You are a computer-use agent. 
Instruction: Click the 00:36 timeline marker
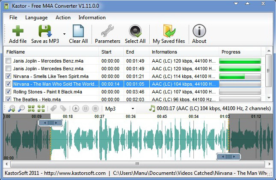tap(131, 116)
